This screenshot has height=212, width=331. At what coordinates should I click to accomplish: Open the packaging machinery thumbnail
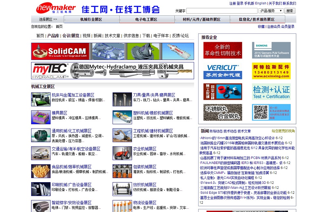[x=122, y=171]
